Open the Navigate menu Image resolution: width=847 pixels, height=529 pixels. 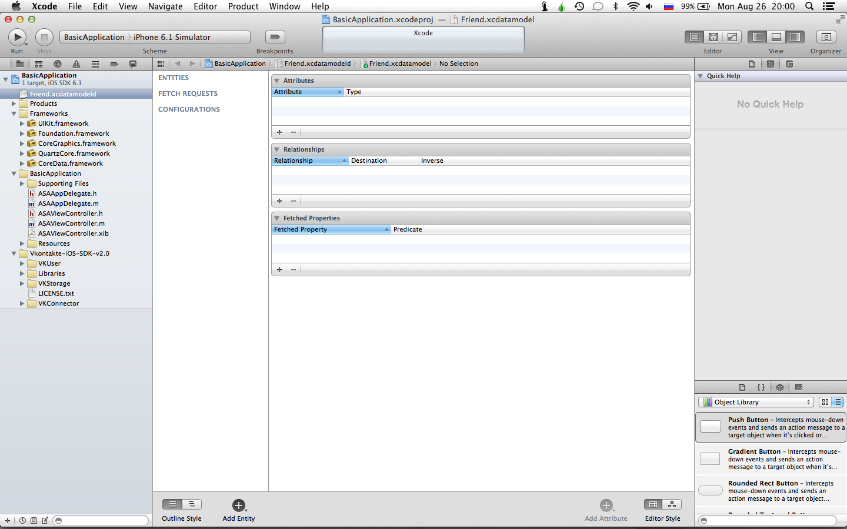[165, 6]
